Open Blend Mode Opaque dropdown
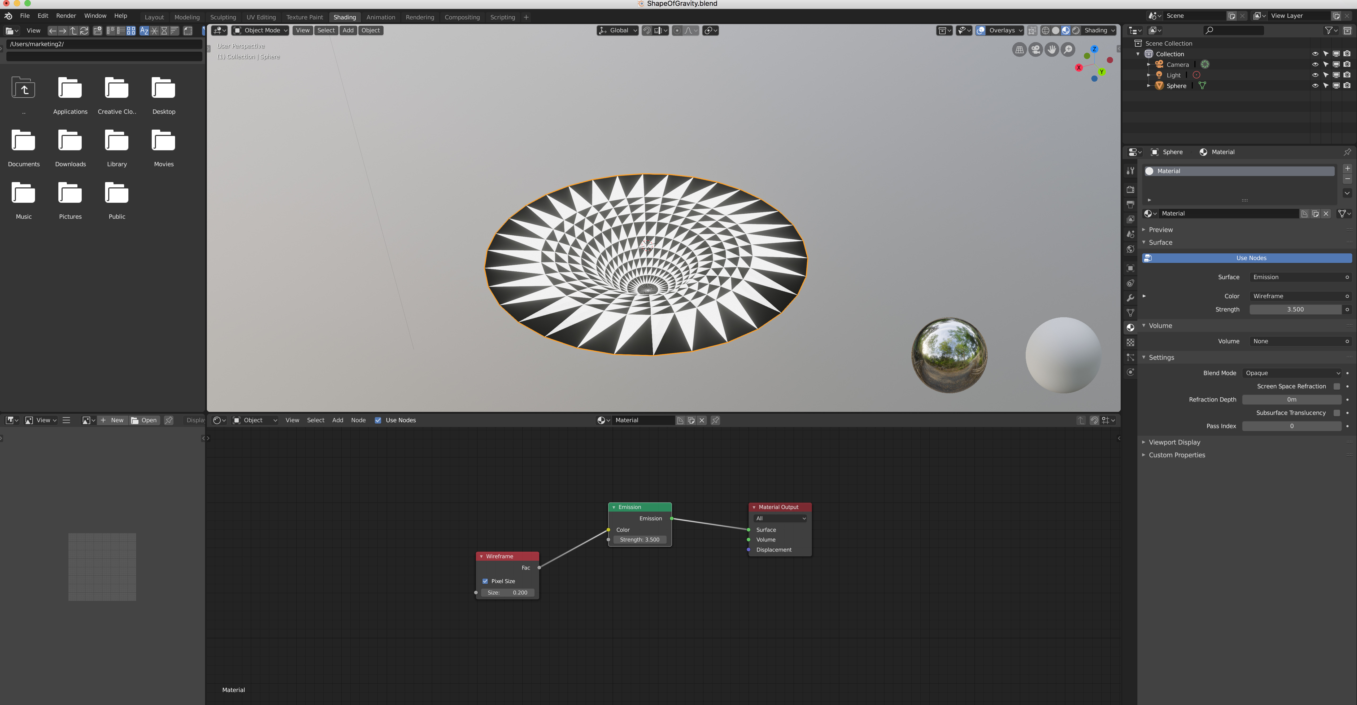This screenshot has height=705, width=1357. point(1292,373)
